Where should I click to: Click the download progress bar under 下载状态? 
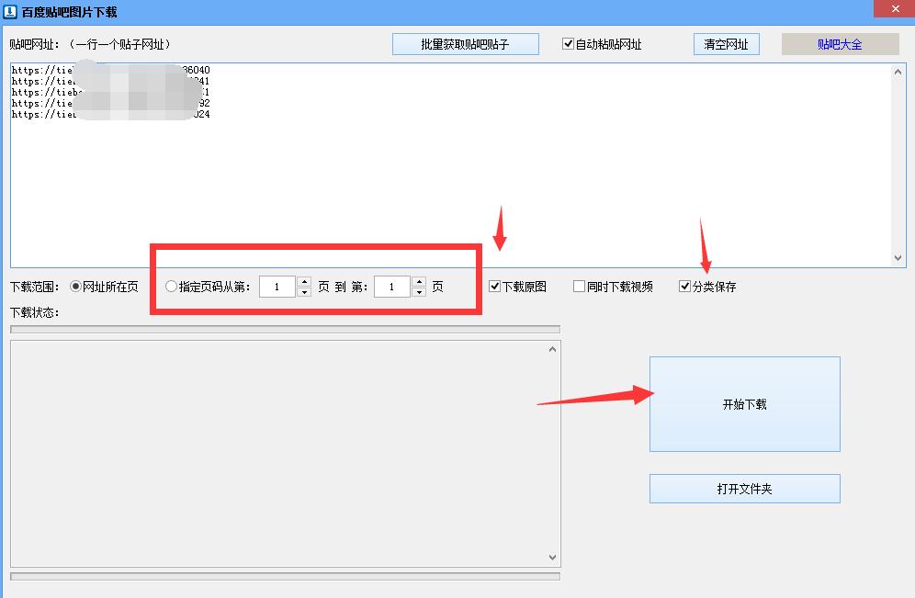tap(286, 330)
